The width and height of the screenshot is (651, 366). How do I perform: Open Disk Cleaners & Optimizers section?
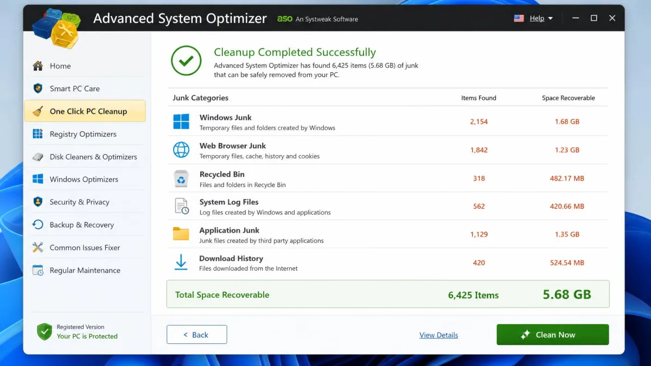(x=93, y=157)
